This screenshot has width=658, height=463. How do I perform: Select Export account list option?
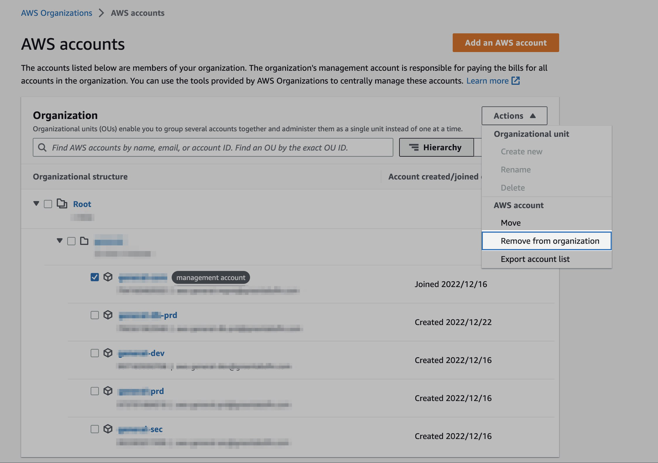[x=535, y=259]
